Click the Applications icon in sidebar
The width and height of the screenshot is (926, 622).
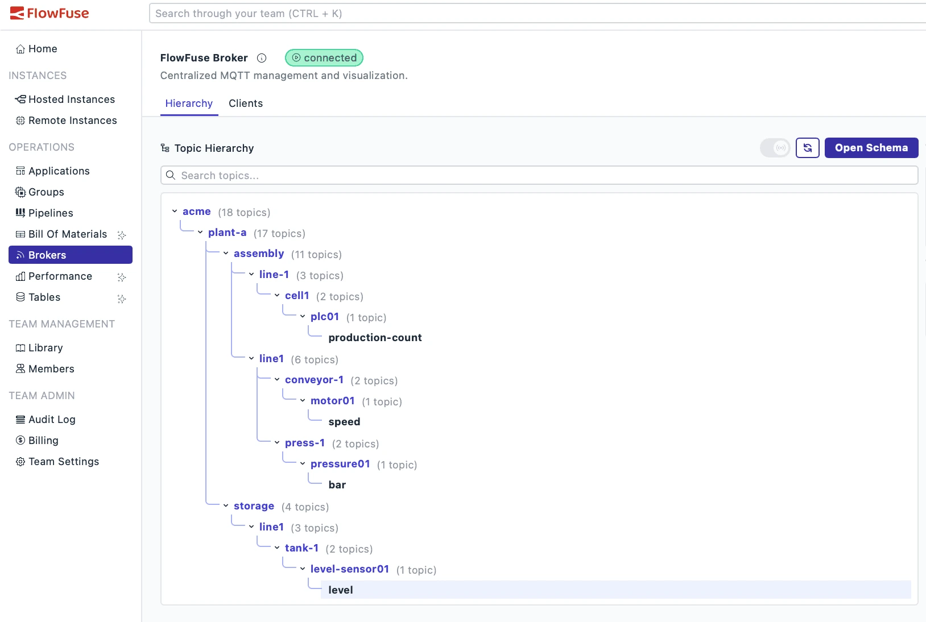pyautogui.click(x=20, y=171)
